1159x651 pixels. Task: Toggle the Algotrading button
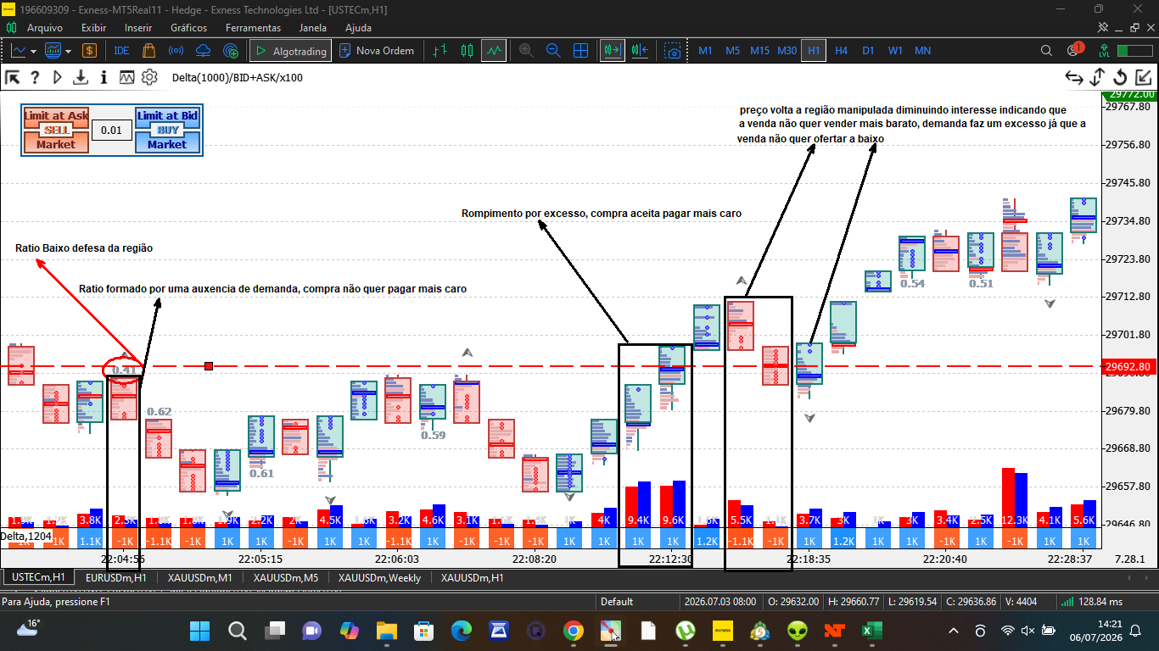290,51
